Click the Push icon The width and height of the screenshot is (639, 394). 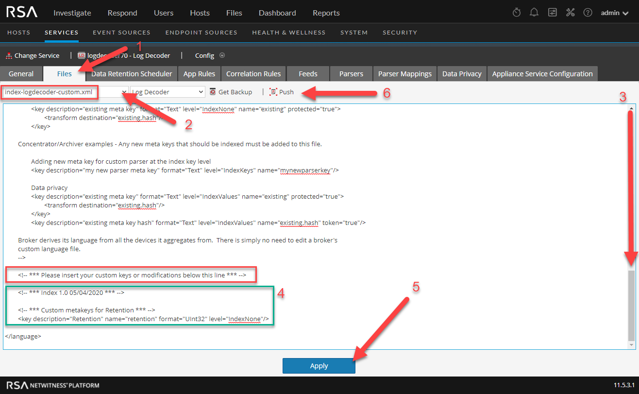[273, 92]
